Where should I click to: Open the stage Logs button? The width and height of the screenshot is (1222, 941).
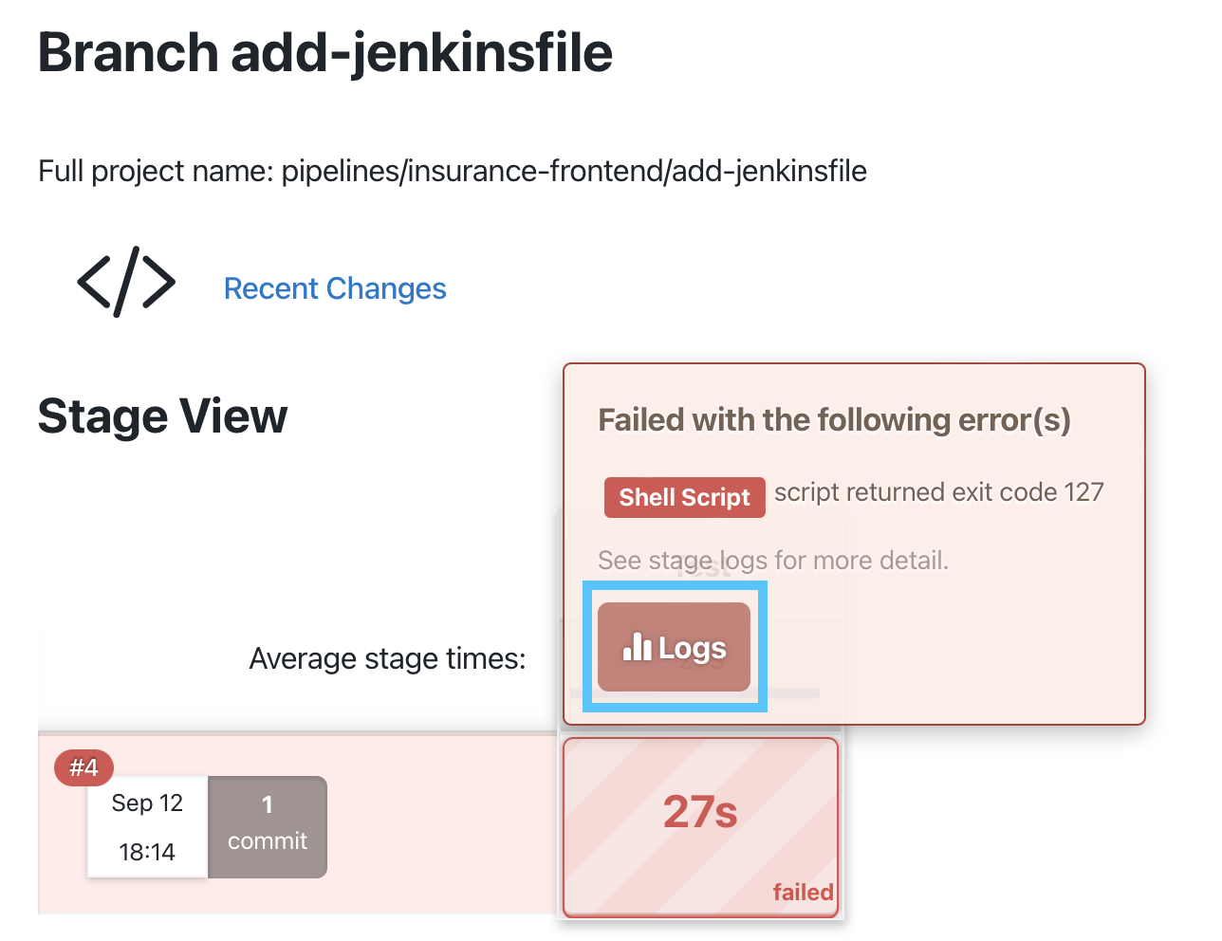click(674, 647)
